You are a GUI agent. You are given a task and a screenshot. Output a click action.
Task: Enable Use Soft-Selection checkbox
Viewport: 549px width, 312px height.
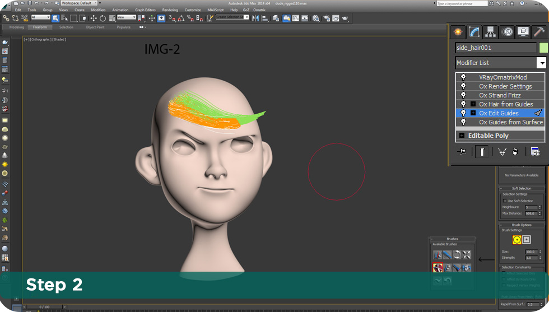coord(505,201)
